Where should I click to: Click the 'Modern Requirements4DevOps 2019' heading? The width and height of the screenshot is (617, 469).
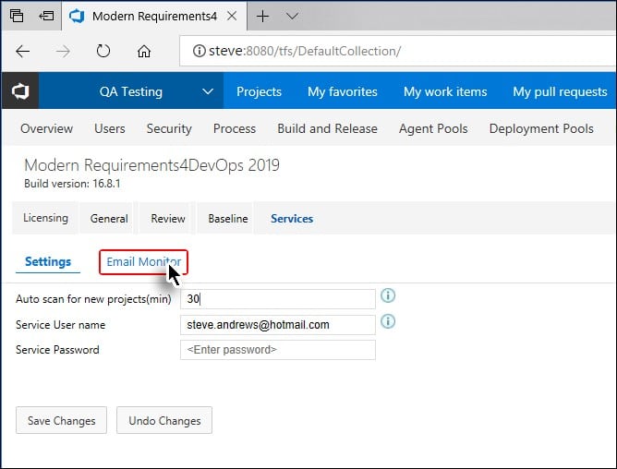click(151, 165)
